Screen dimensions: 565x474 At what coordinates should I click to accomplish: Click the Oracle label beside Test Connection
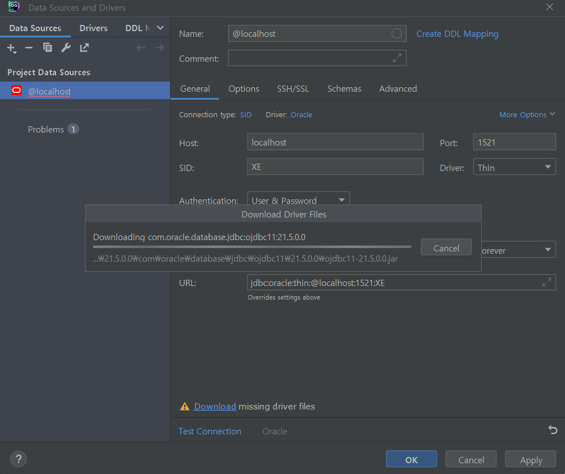click(275, 431)
